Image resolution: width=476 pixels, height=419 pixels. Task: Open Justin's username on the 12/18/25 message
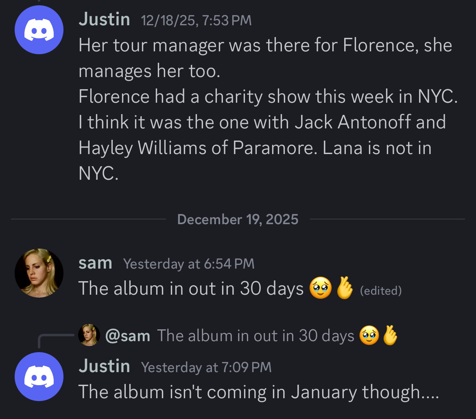(104, 19)
